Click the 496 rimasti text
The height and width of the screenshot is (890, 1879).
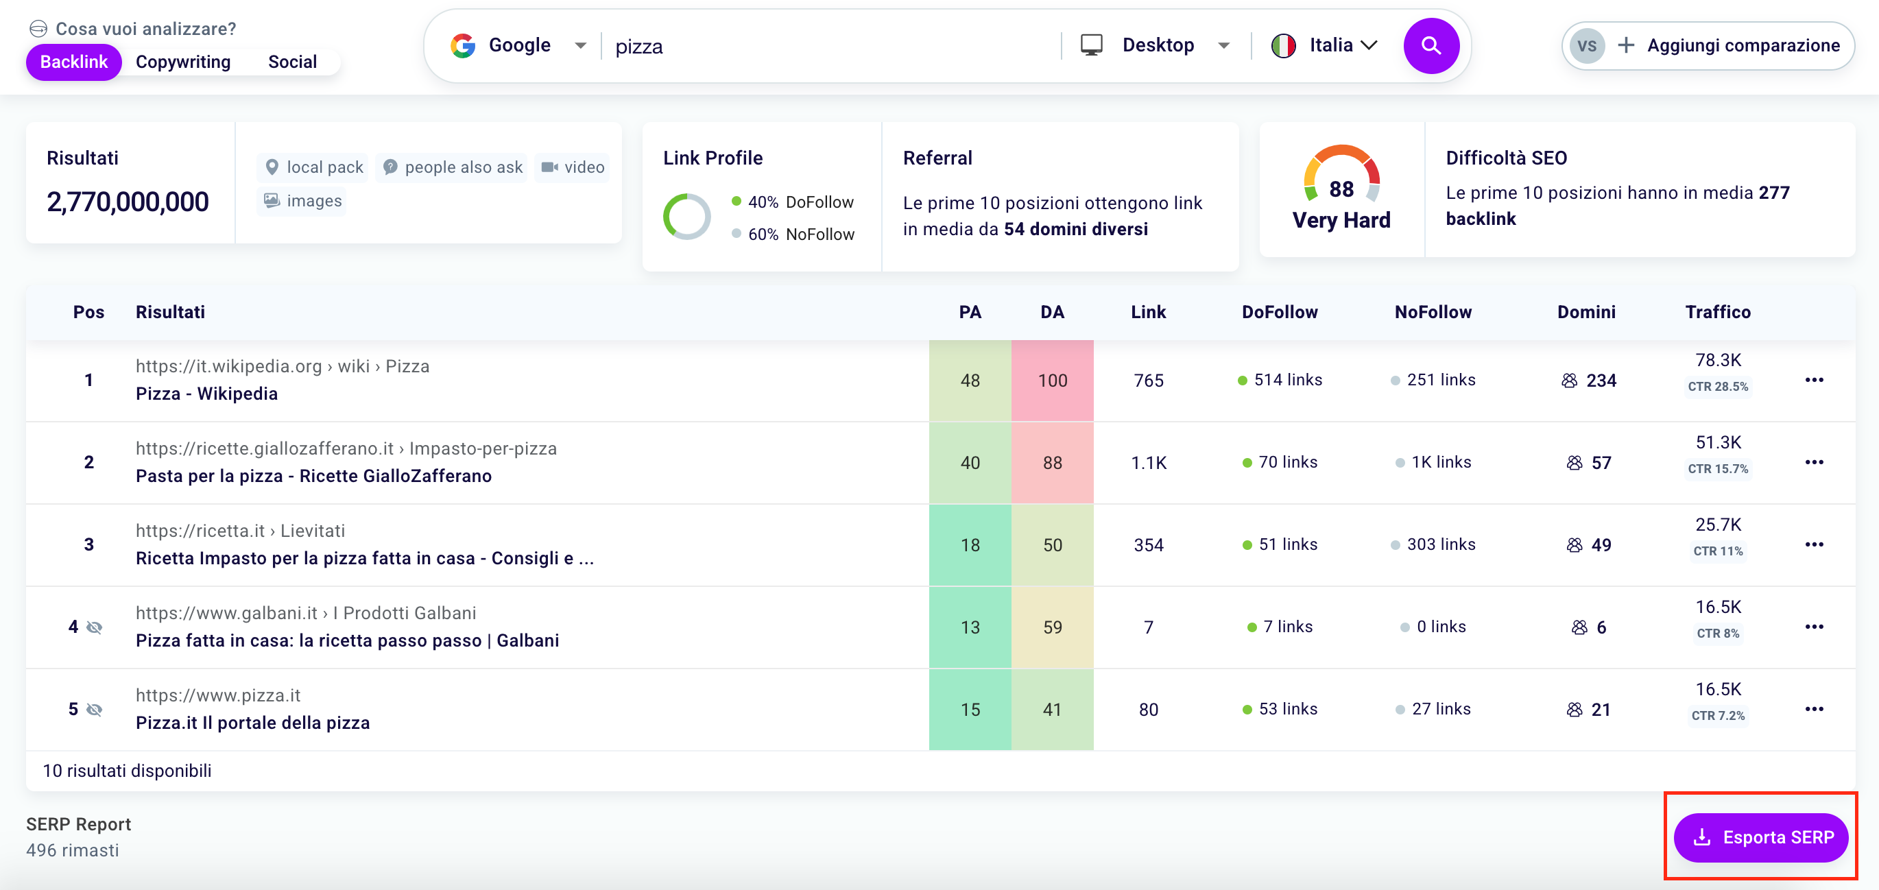tap(72, 851)
